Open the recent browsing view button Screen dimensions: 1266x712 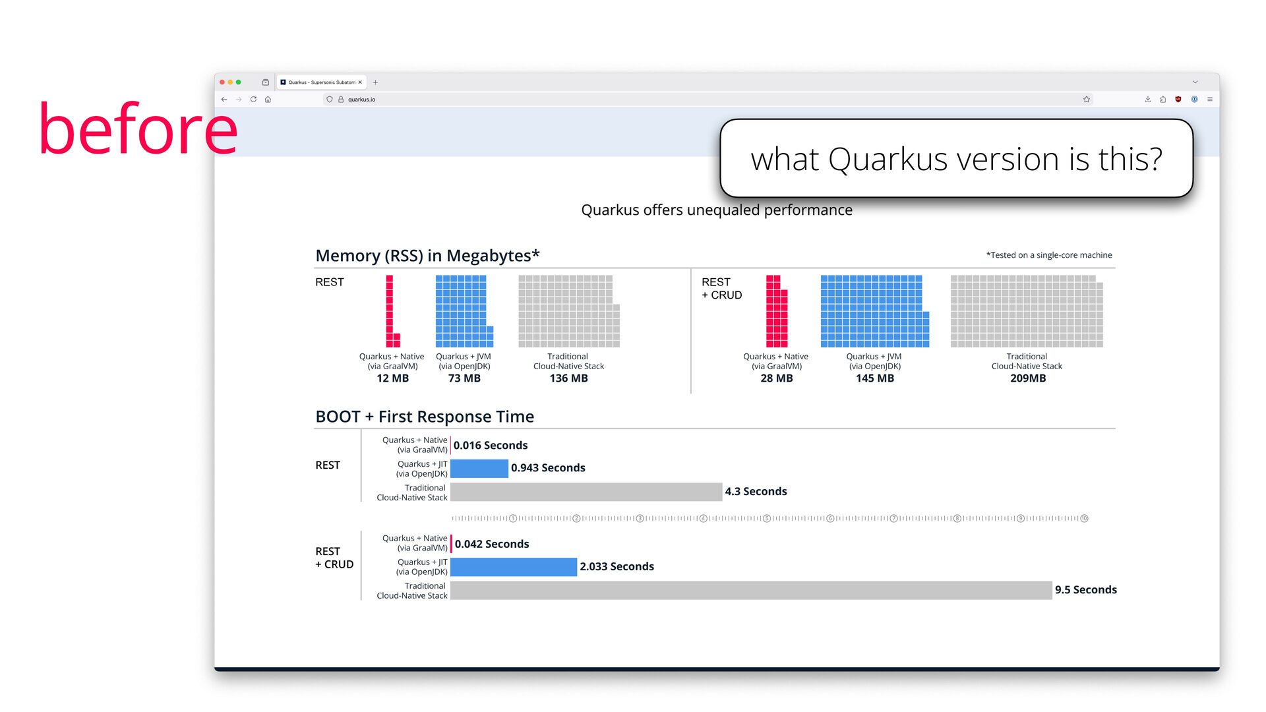coord(265,82)
